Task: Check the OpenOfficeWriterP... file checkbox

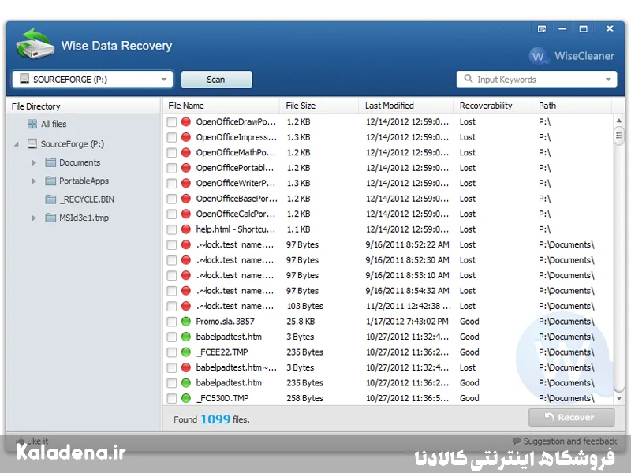Action: point(172,184)
